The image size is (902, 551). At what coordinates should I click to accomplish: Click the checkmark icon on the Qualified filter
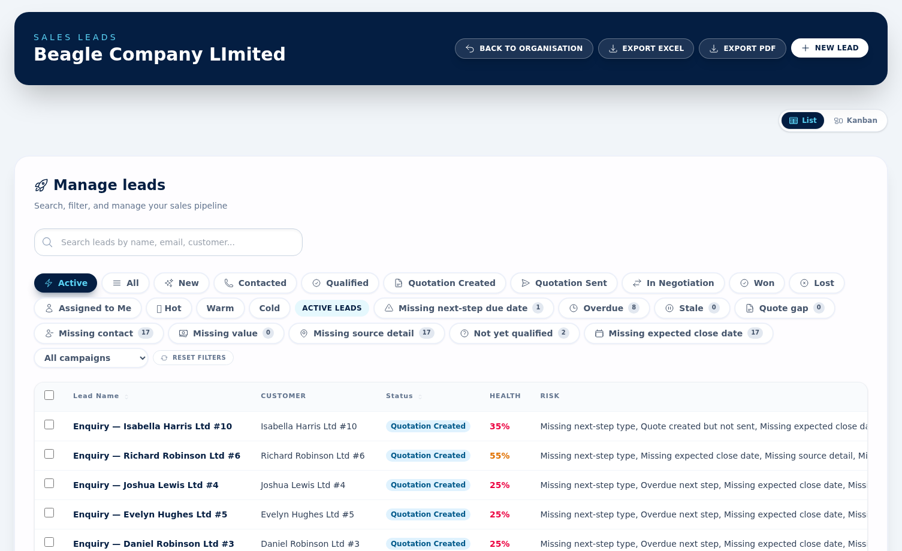pyautogui.click(x=316, y=283)
